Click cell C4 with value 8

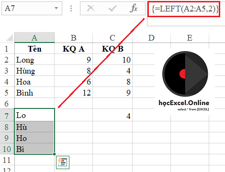coord(112,81)
